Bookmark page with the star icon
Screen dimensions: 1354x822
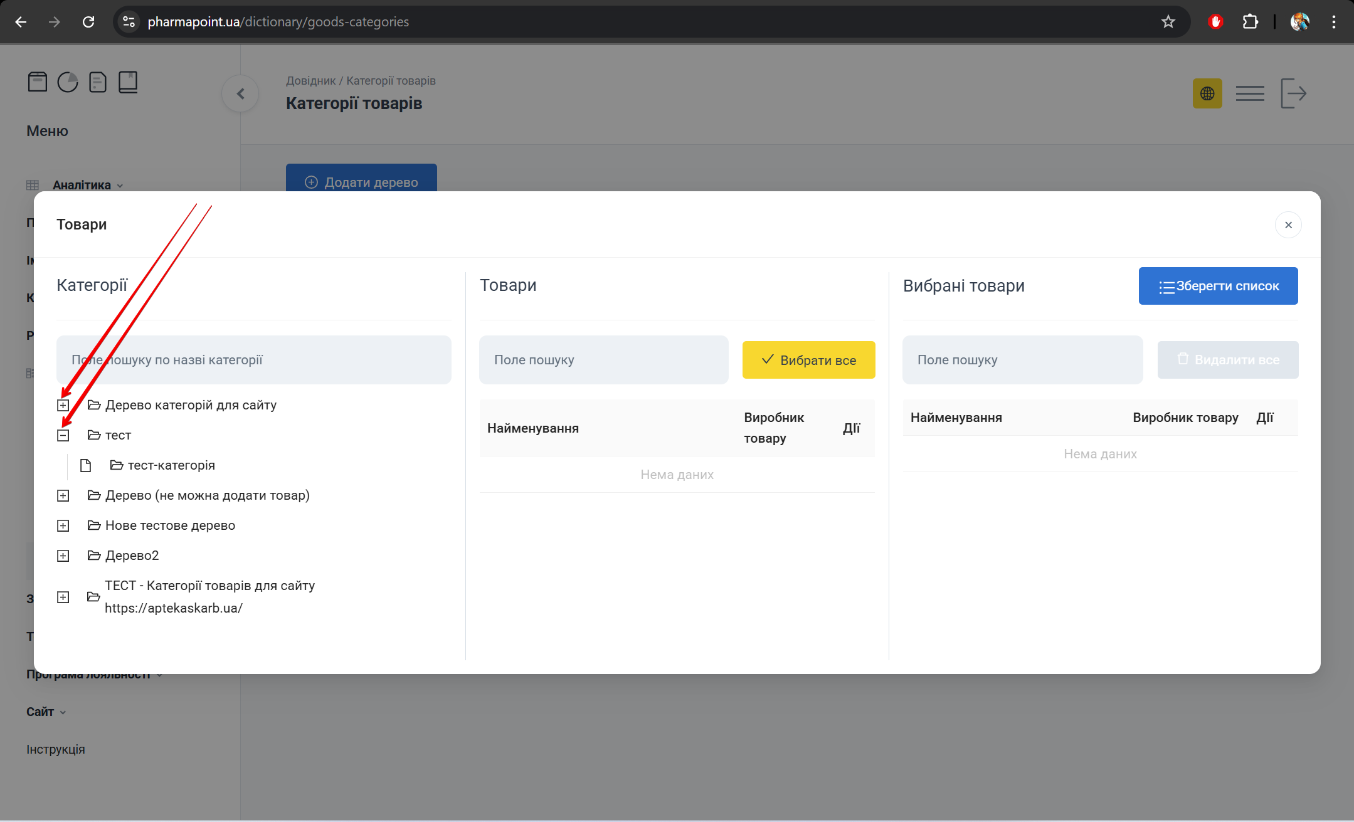click(x=1168, y=22)
